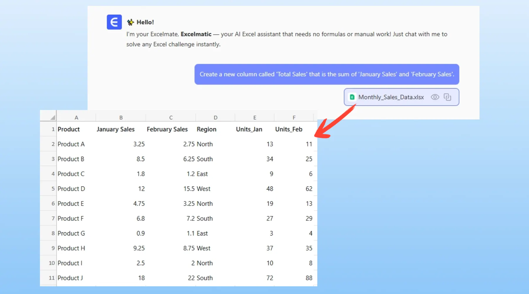
Task: Open the Monthly_Sales_Data.xlsx attachment
Action: point(391,97)
